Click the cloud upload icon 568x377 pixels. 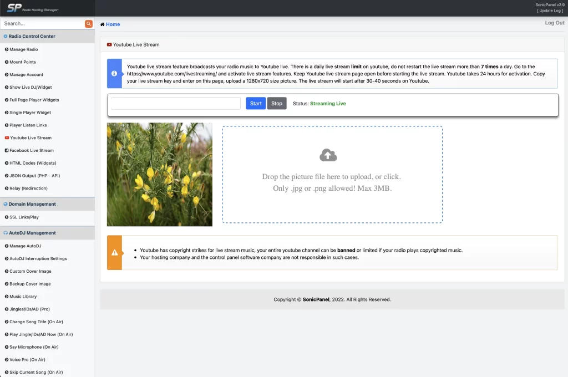[328, 155]
